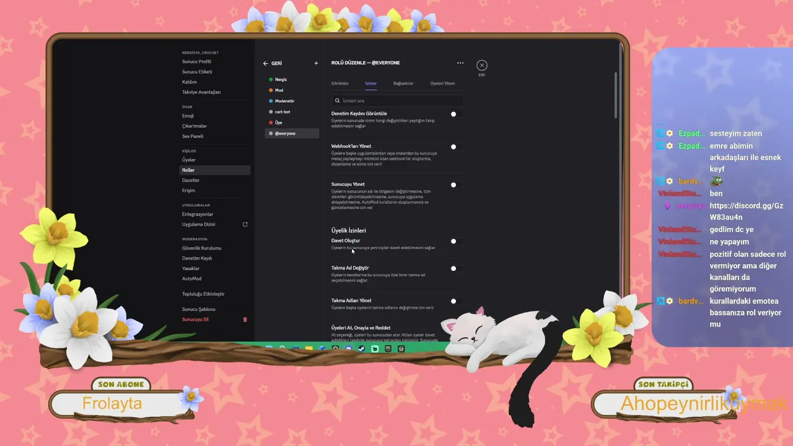Click the red trash icon next to Sunucuyu Sil
Viewport: 793px width, 446px height.
[x=245, y=320]
